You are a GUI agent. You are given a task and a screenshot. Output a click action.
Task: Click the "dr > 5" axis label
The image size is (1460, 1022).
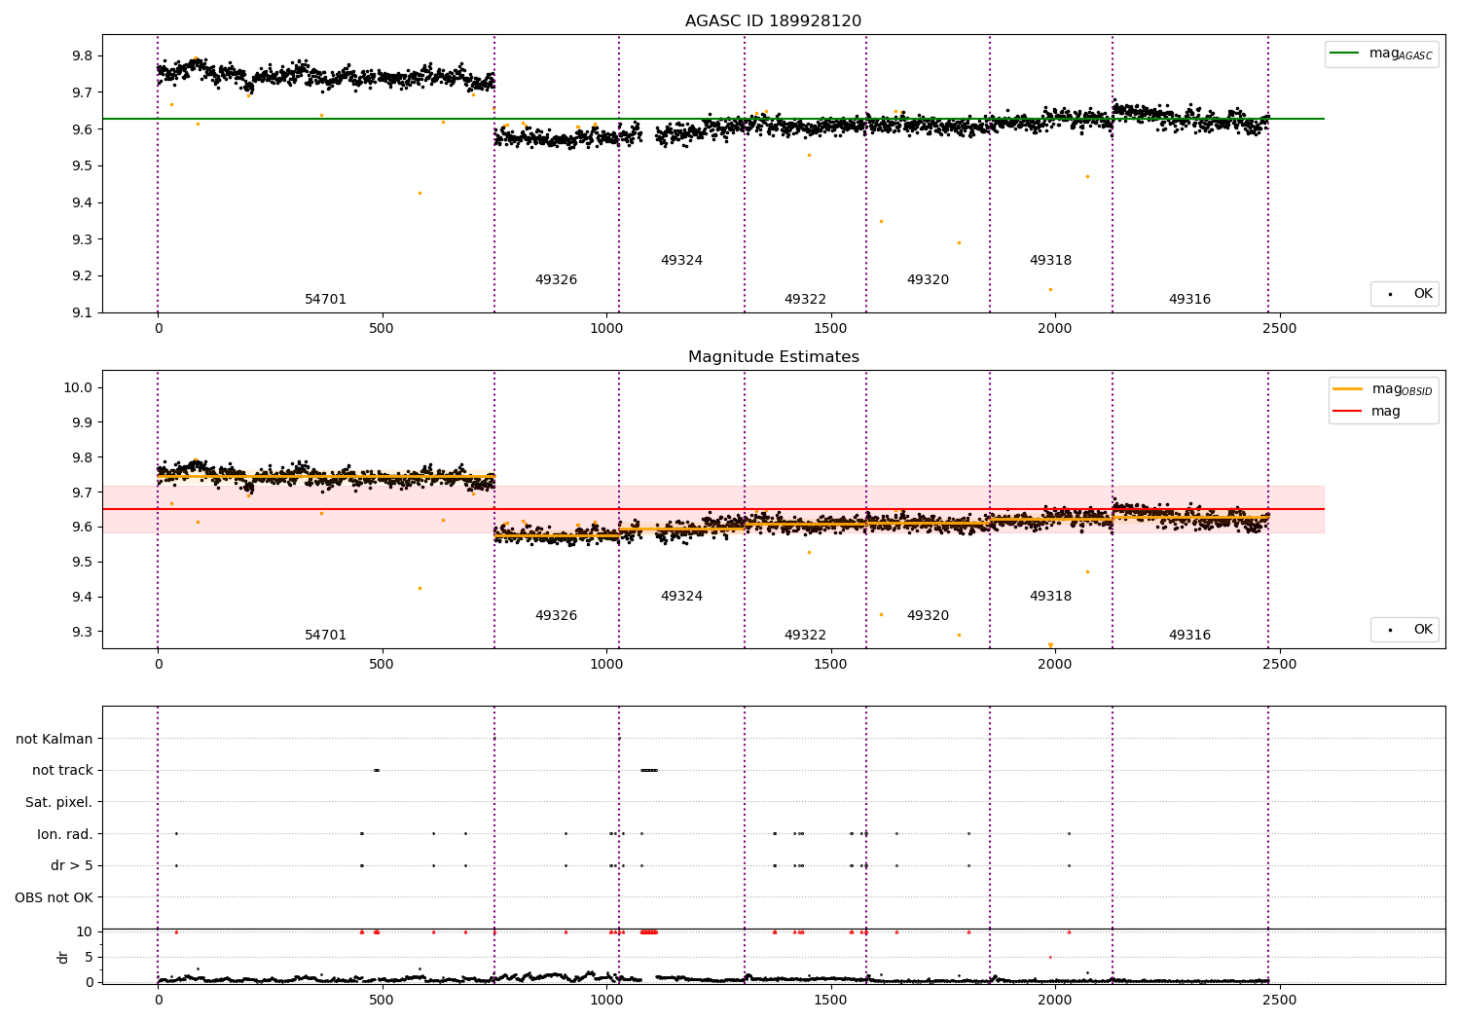pyautogui.click(x=72, y=865)
